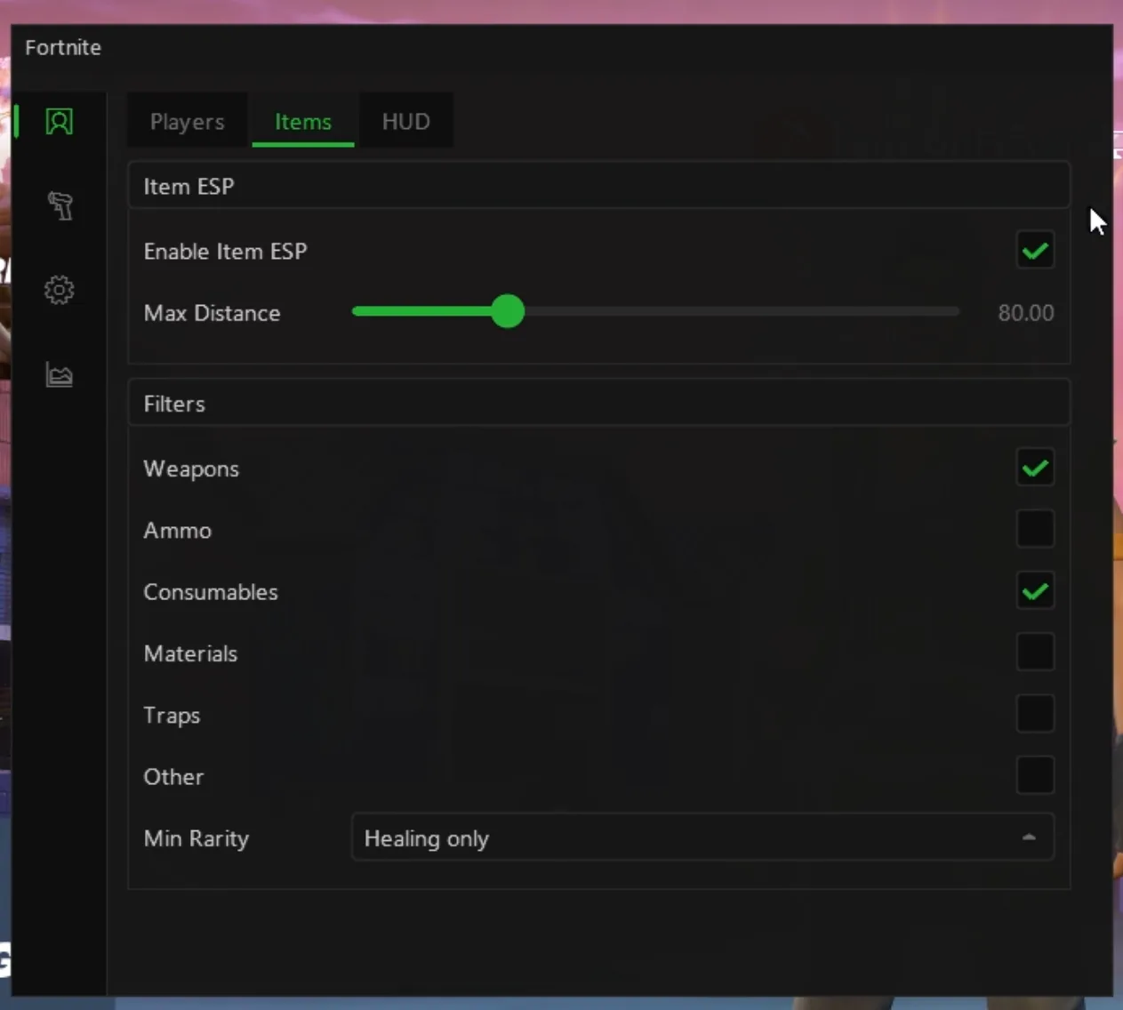Click the Min Rarity label

[196, 838]
